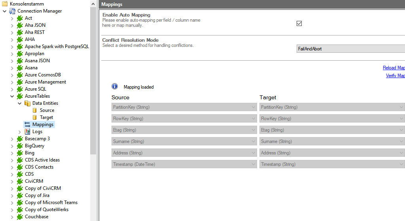The image size is (405, 221).
Task: Click the Azure CosmosDB connection icon
Action: click(20, 75)
